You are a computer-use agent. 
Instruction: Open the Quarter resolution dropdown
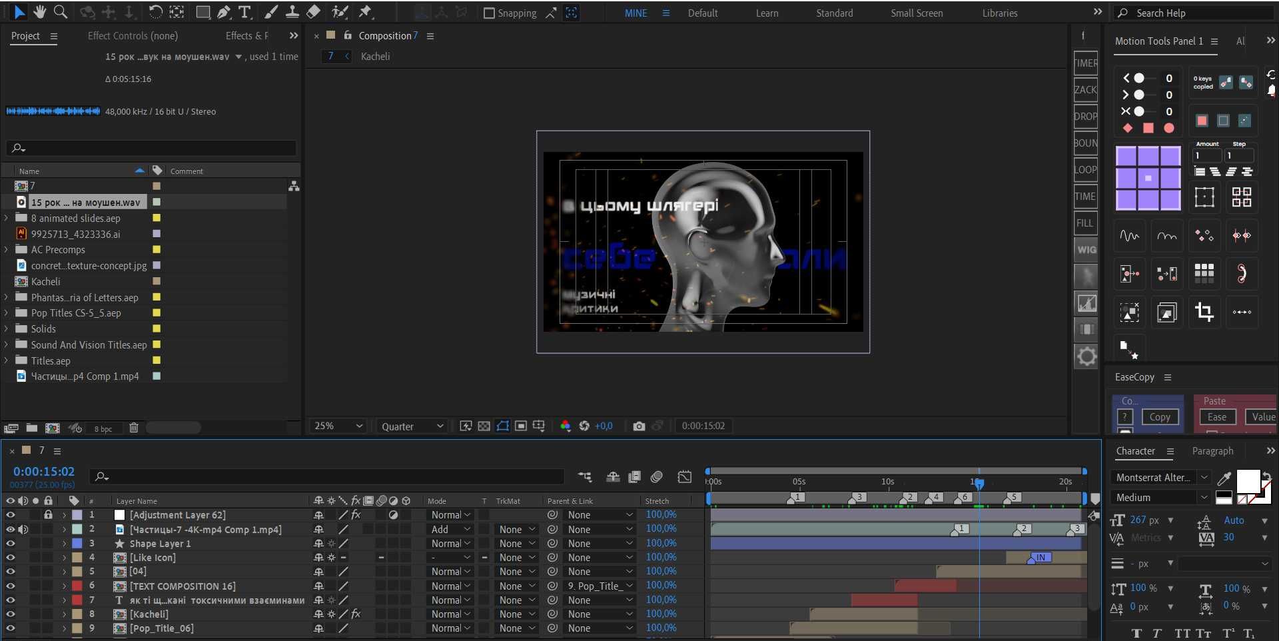(412, 426)
